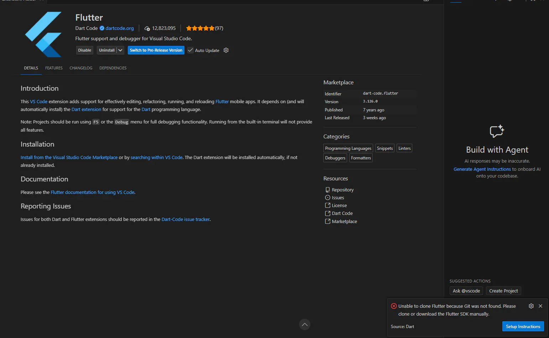This screenshot has width=549, height=338.
Task: Click the Published value 7 years ago
Action: coord(373,110)
